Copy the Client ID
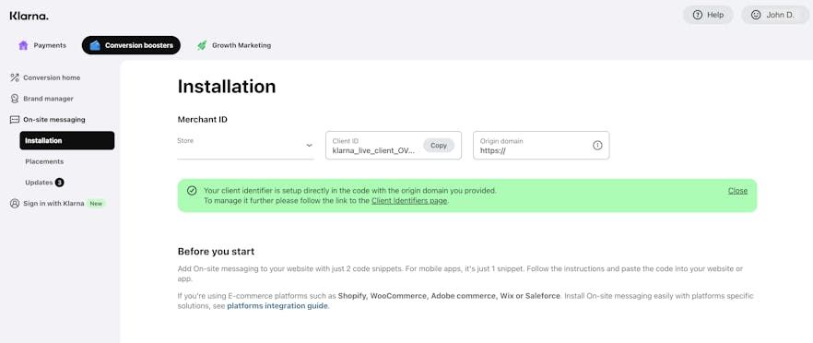The image size is (813, 343). (439, 146)
